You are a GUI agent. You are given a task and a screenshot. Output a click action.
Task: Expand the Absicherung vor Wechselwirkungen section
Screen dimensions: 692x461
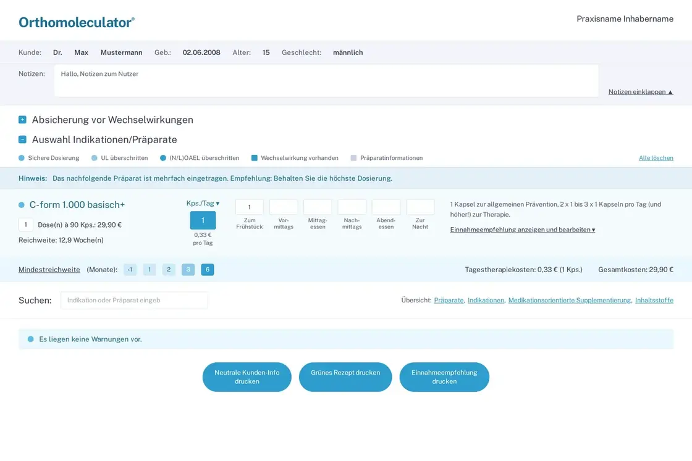point(22,120)
